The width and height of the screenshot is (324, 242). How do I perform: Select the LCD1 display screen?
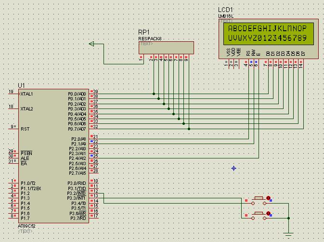(x=269, y=34)
